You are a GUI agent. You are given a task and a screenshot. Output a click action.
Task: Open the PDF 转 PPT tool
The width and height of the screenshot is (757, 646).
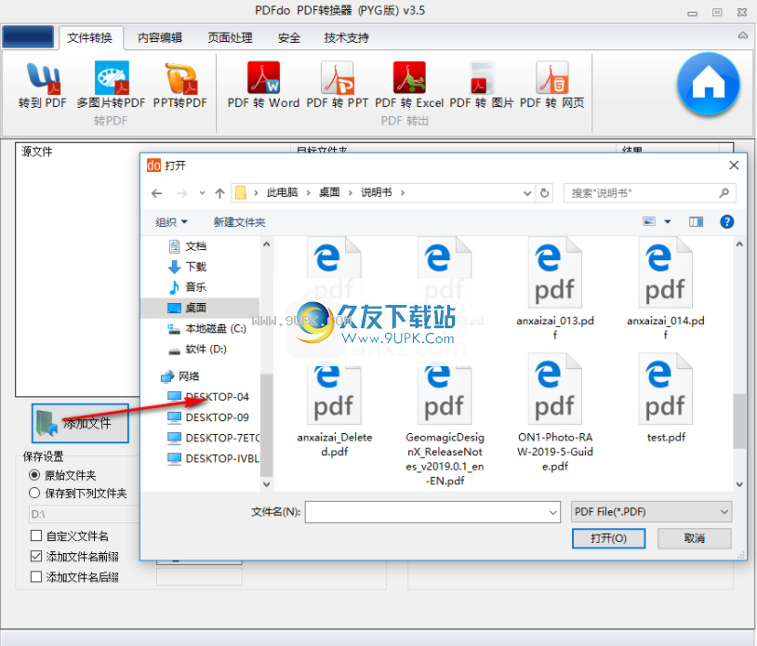337,86
